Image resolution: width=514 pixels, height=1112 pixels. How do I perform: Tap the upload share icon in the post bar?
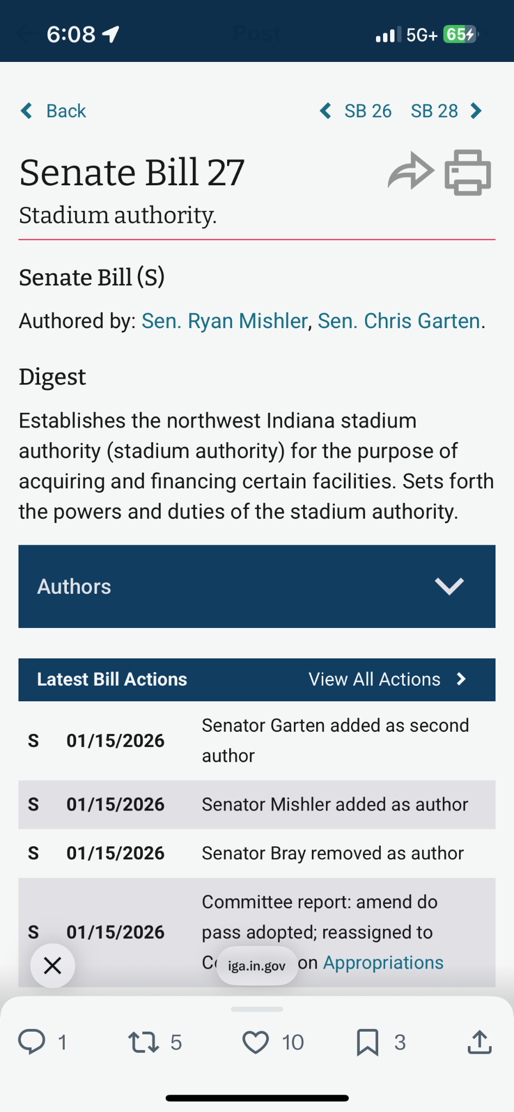click(x=479, y=1042)
